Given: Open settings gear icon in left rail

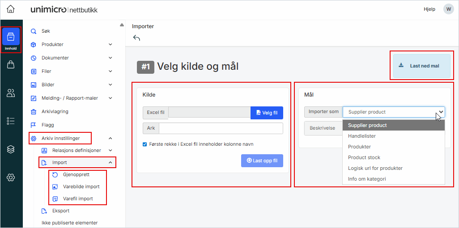Looking at the screenshot, I should click(11, 177).
